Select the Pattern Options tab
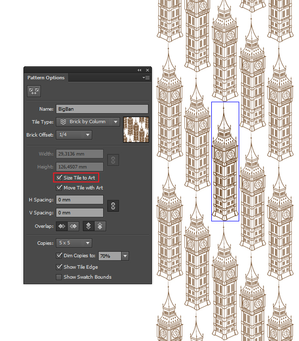The image size is (299, 341). click(x=46, y=78)
